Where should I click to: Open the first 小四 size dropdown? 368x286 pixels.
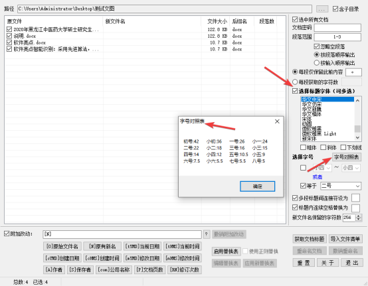322,168
